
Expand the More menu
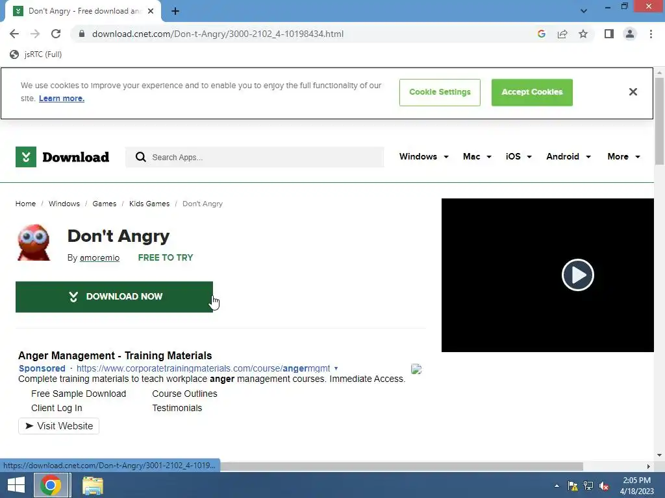click(623, 157)
